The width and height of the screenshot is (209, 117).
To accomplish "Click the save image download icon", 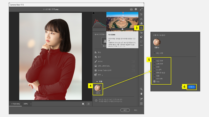I will pyautogui.click(x=131, y=9).
